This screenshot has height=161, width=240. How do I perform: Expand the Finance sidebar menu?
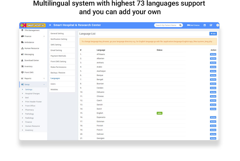click(44, 36)
